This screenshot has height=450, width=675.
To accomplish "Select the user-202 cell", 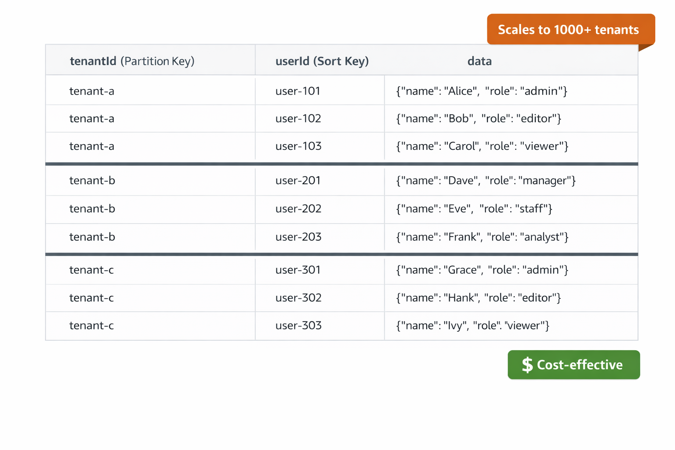I will click(298, 209).
